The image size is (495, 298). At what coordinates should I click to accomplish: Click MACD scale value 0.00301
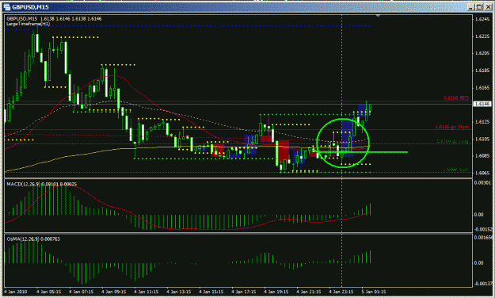coord(482,182)
